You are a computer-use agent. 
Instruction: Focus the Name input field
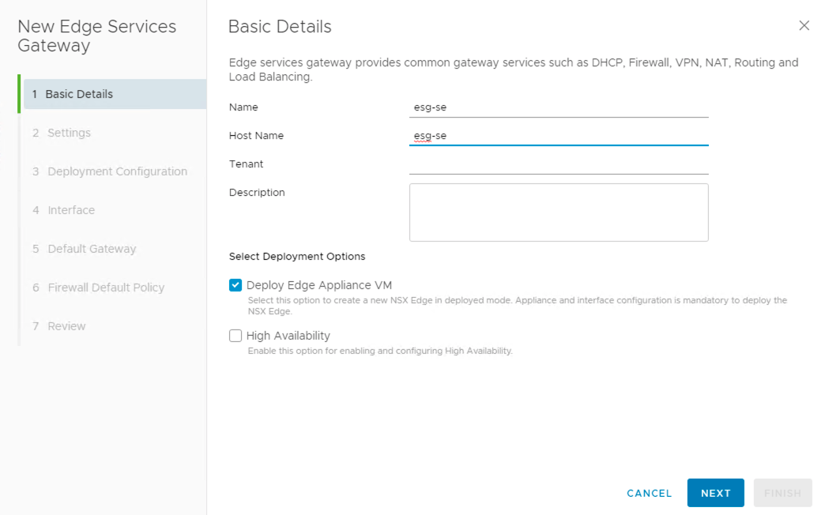click(x=558, y=107)
